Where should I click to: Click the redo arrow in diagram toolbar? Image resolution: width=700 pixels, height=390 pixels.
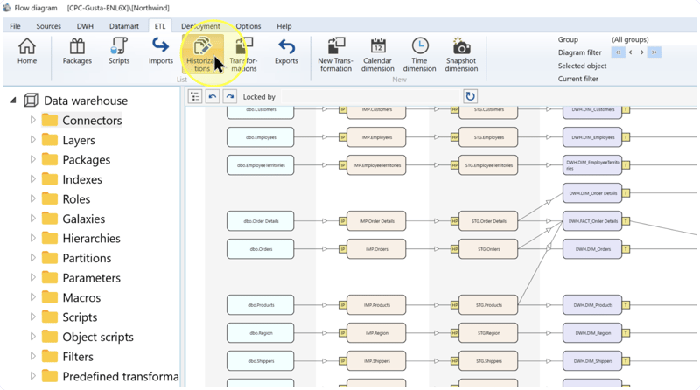[x=230, y=96]
